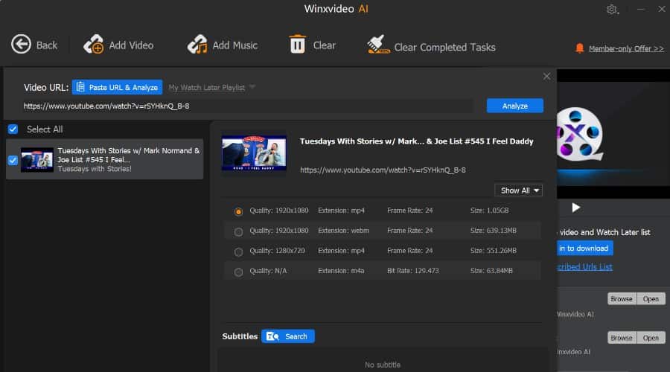Click the 'Add Music' label
Screen dimensions: 670x372
235,45
